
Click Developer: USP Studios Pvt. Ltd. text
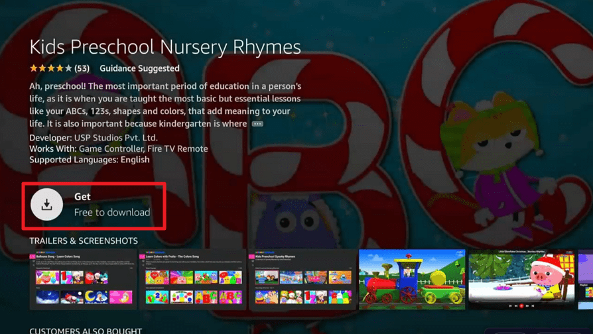point(94,138)
